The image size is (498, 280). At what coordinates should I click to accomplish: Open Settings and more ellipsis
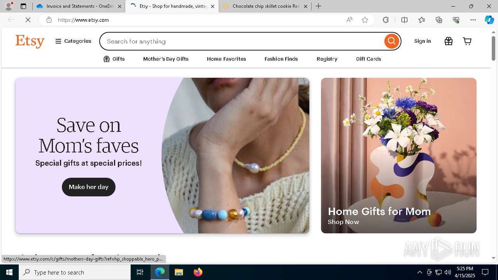point(473,20)
